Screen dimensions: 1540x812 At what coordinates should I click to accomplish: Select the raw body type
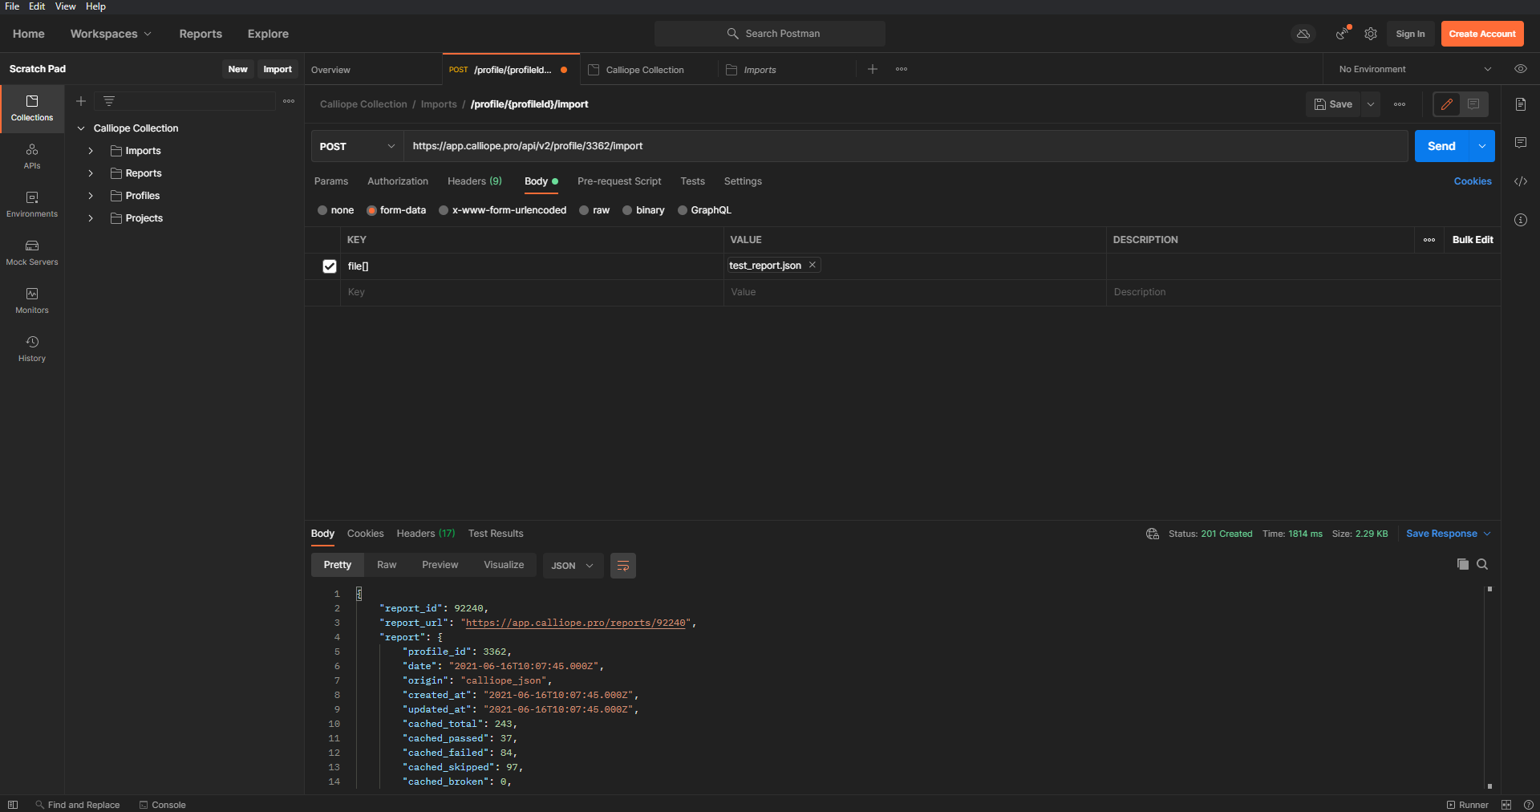(x=584, y=210)
